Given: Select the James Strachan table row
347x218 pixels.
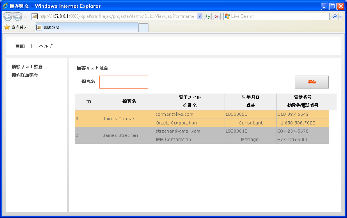Looking at the screenshot, I should click(120, 135).
